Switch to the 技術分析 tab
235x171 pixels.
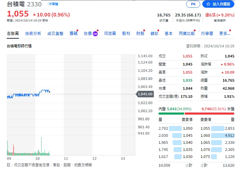coord(33,34)
